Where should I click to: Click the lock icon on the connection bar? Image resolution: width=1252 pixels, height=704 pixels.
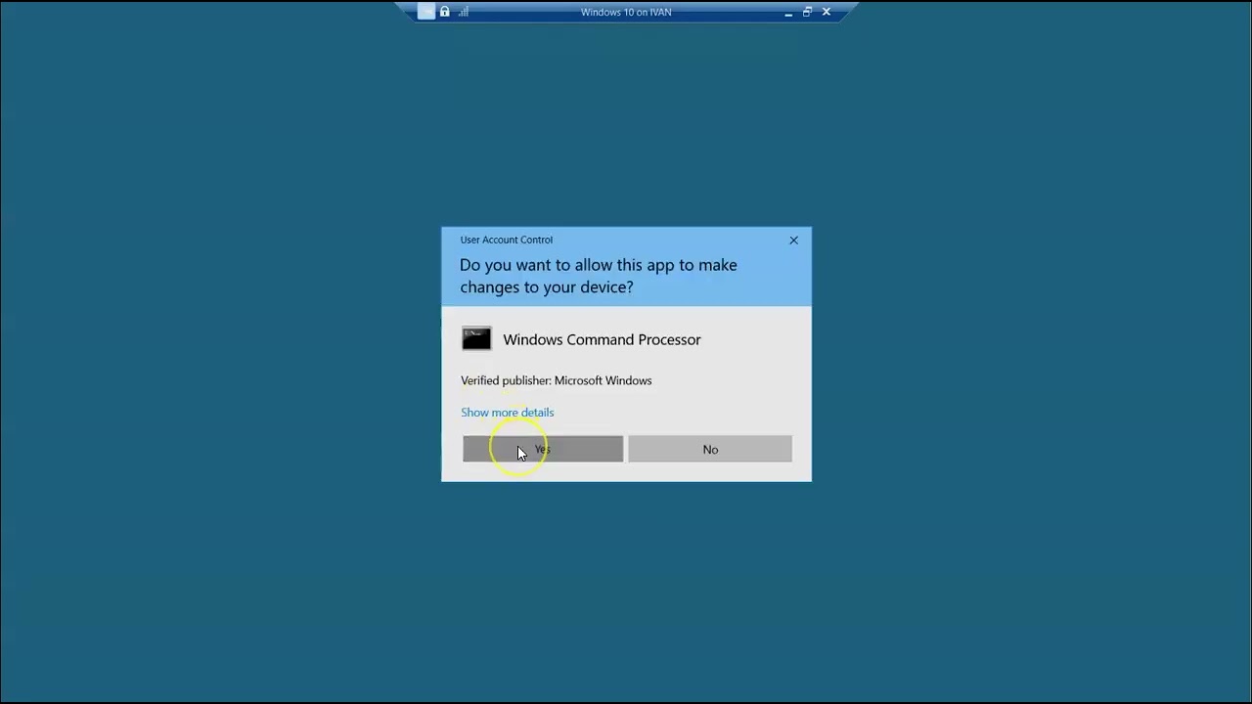pos(445,12)
